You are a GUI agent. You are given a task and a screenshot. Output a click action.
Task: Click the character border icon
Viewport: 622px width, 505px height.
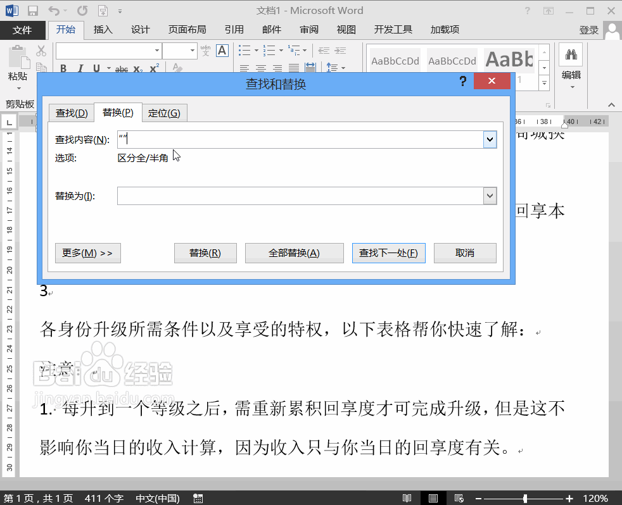[x=222, y=49]
